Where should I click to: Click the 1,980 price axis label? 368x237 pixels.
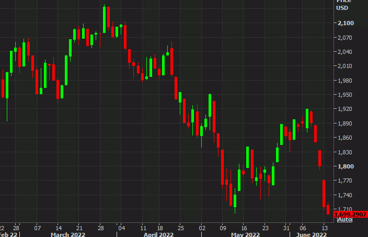pyautogui.click(x=345, y=81)
